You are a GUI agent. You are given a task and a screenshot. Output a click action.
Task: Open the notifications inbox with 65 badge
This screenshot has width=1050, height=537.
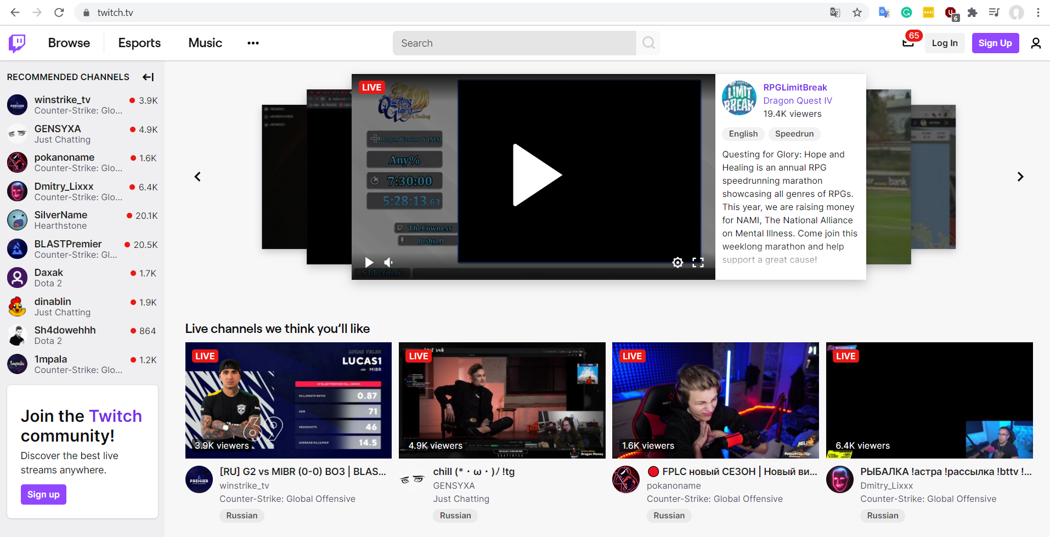click(x=909, y=42)
